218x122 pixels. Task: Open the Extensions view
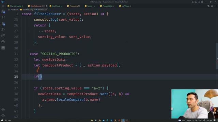tap(3, 36)
